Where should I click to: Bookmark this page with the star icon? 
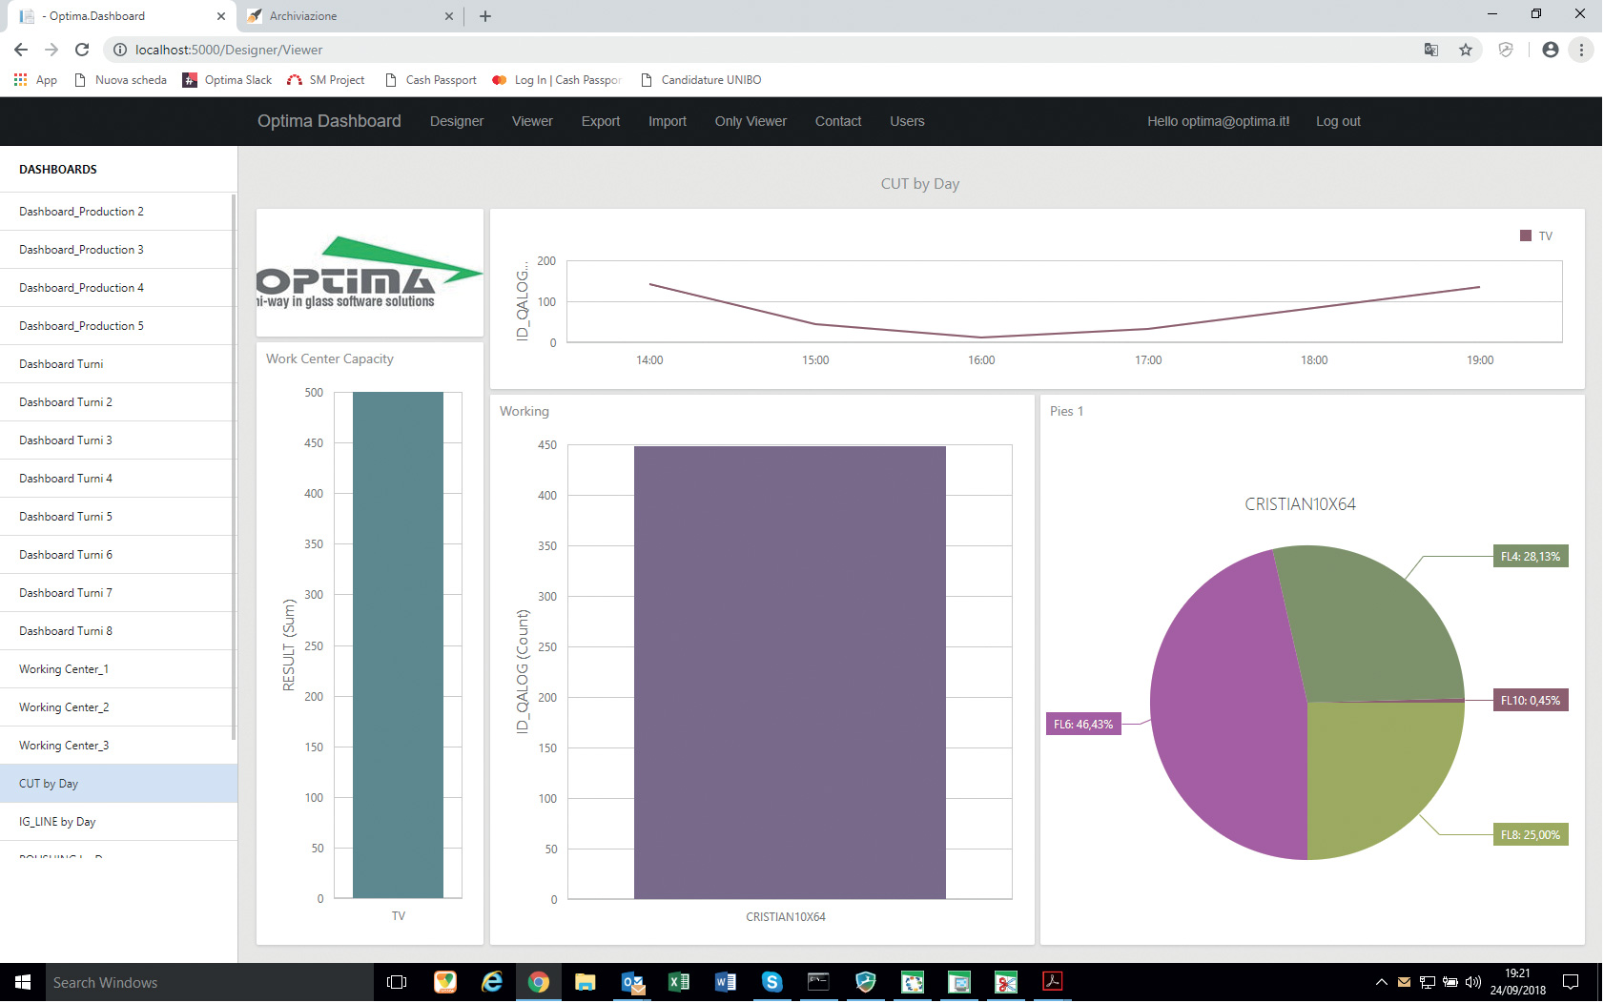[x=1466, y=50]
